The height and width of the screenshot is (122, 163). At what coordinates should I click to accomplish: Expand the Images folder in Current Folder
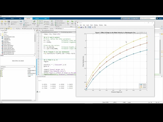1,34
